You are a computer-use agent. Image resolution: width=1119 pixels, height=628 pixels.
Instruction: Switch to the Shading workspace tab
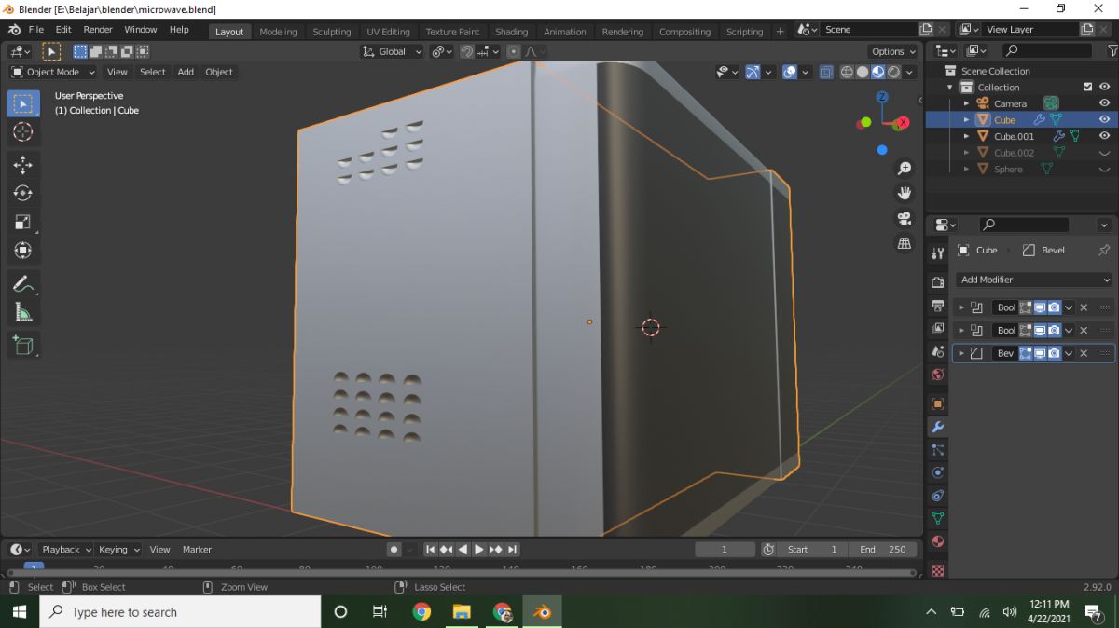coord(511,31)
